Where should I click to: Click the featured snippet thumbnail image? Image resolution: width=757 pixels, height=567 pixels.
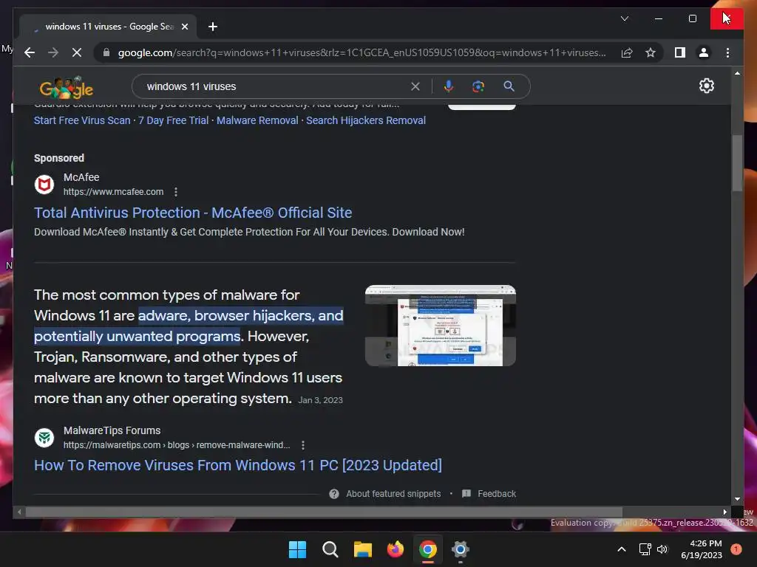441,326
